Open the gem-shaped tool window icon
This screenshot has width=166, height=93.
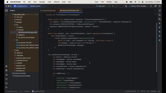6,71
